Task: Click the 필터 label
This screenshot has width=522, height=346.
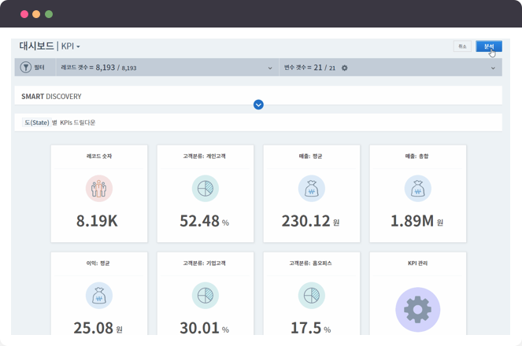Action: click(x=39, y=68)
